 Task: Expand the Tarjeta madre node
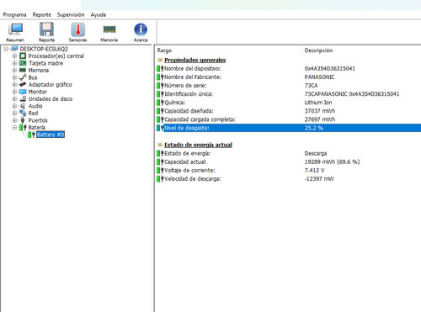(x=14, y=63)
